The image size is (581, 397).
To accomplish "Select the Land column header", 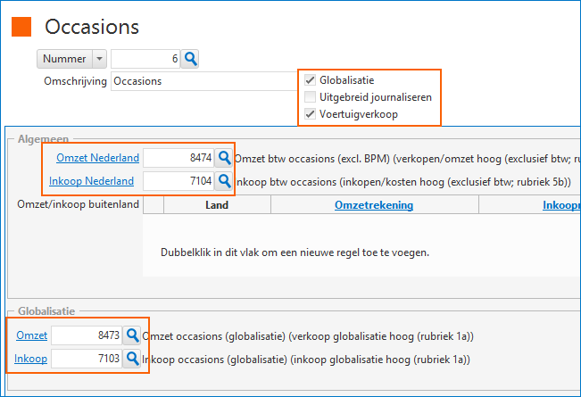I will click(x=217, y=205).
